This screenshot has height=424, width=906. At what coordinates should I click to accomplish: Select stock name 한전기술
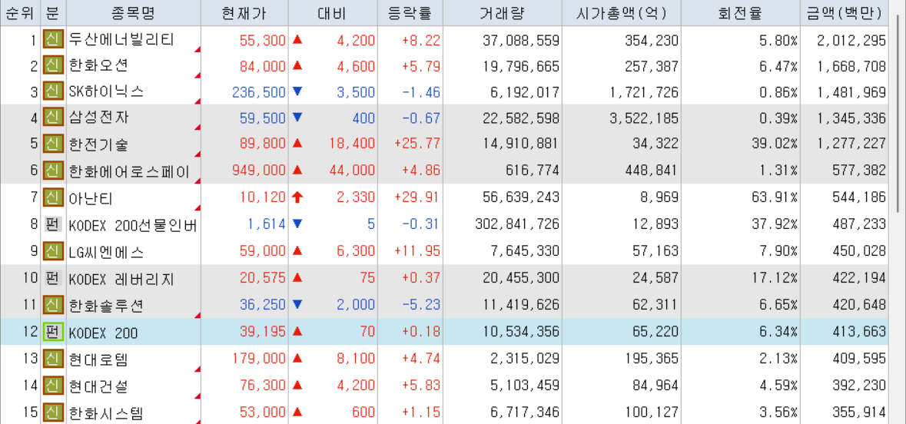(99, 144)
